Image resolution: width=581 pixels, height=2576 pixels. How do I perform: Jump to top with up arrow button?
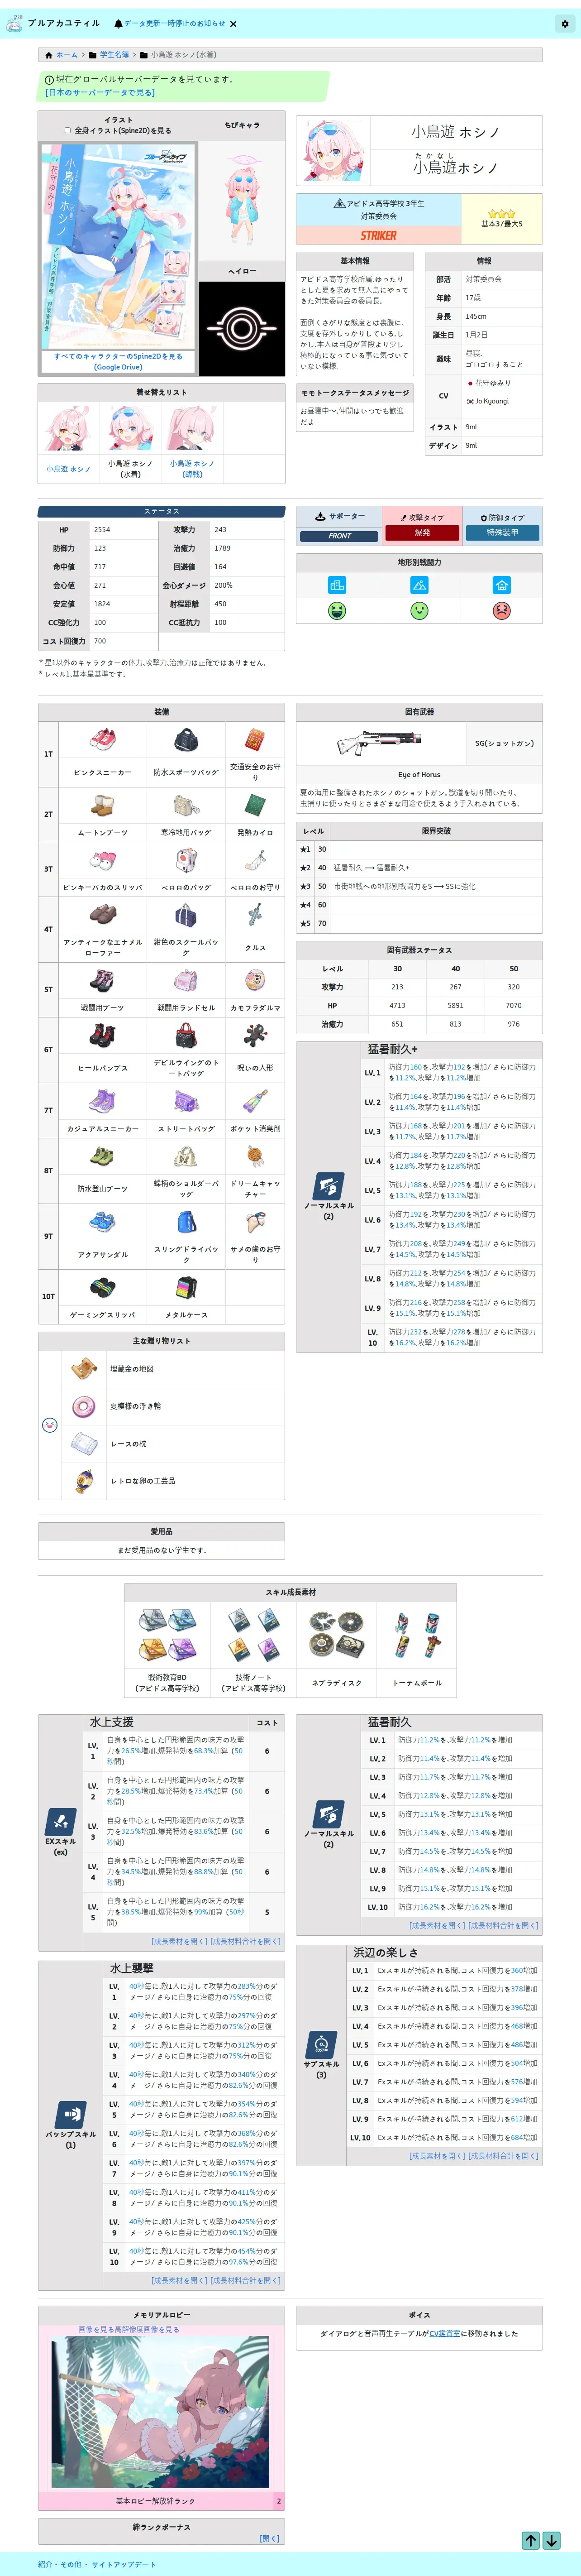pos(531,2540)
